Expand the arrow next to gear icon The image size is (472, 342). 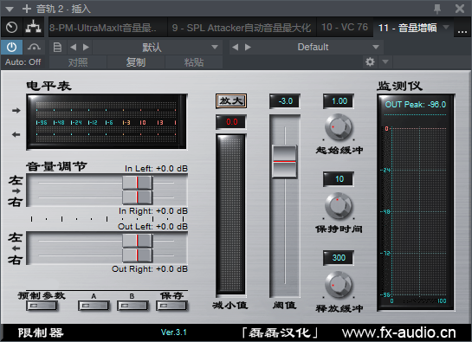pos(385,62)
